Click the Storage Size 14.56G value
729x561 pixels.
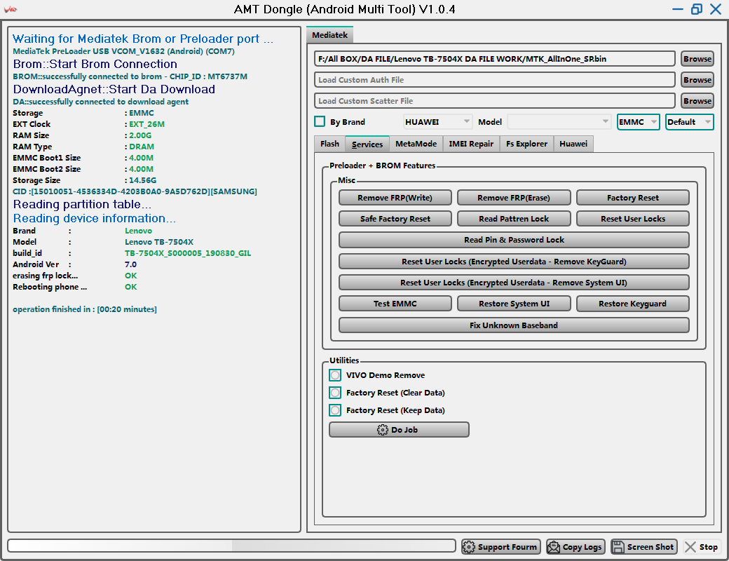(x=142, y=180)
